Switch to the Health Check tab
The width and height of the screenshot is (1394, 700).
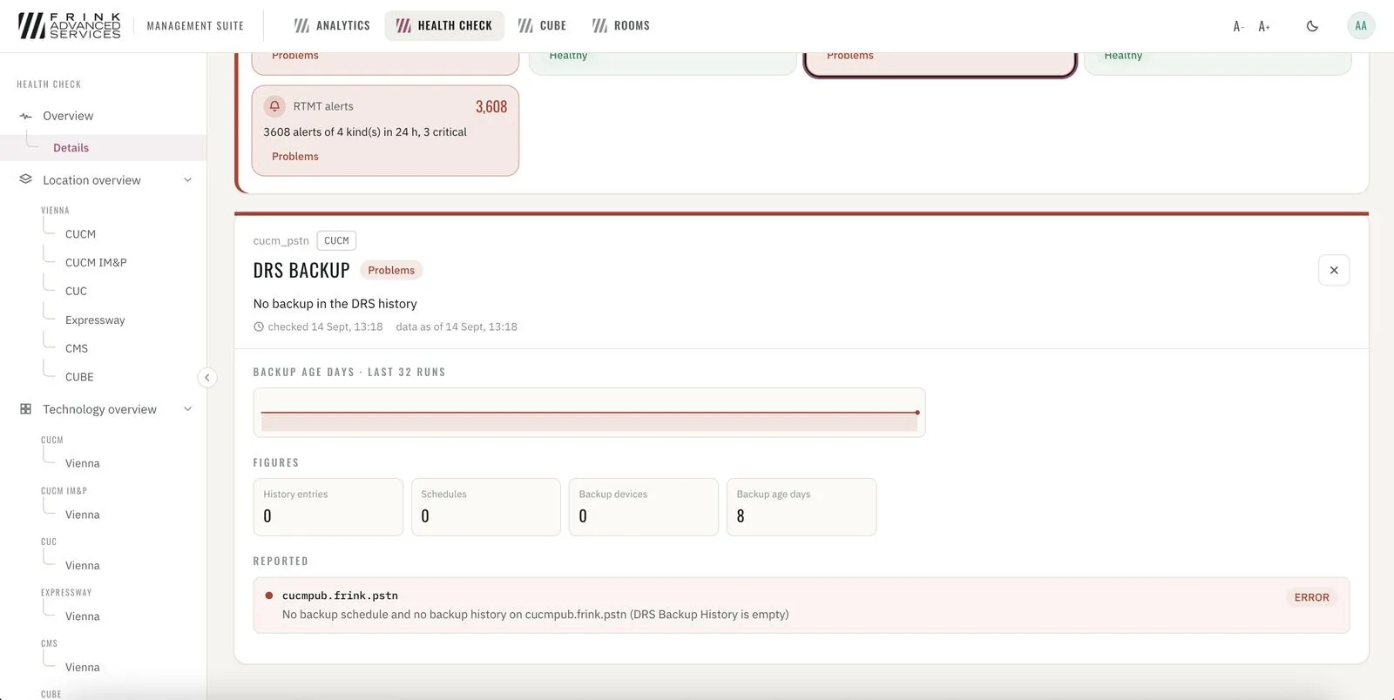(444, 26)
